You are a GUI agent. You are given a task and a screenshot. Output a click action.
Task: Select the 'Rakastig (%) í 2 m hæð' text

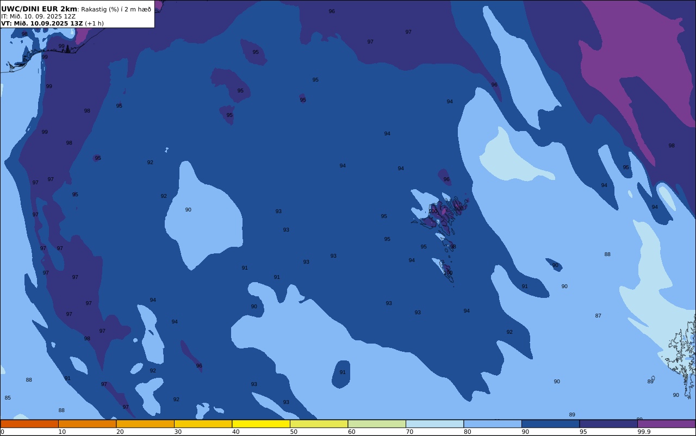pos(116,9)
